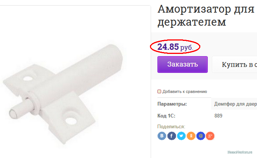Screen dimensions: 257x158
Task: Select the Демпфер для двер parameter value
Action: [x=235, y=104]
